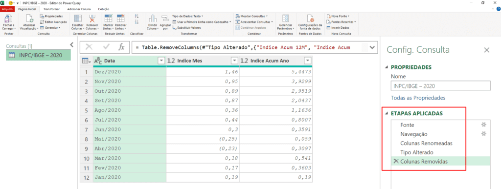Click Agrupar por icon
The image size is (501, 189).
[x=165, y=19]
